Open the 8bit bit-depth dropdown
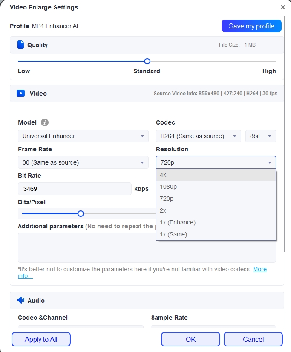 tap(260, 136)
